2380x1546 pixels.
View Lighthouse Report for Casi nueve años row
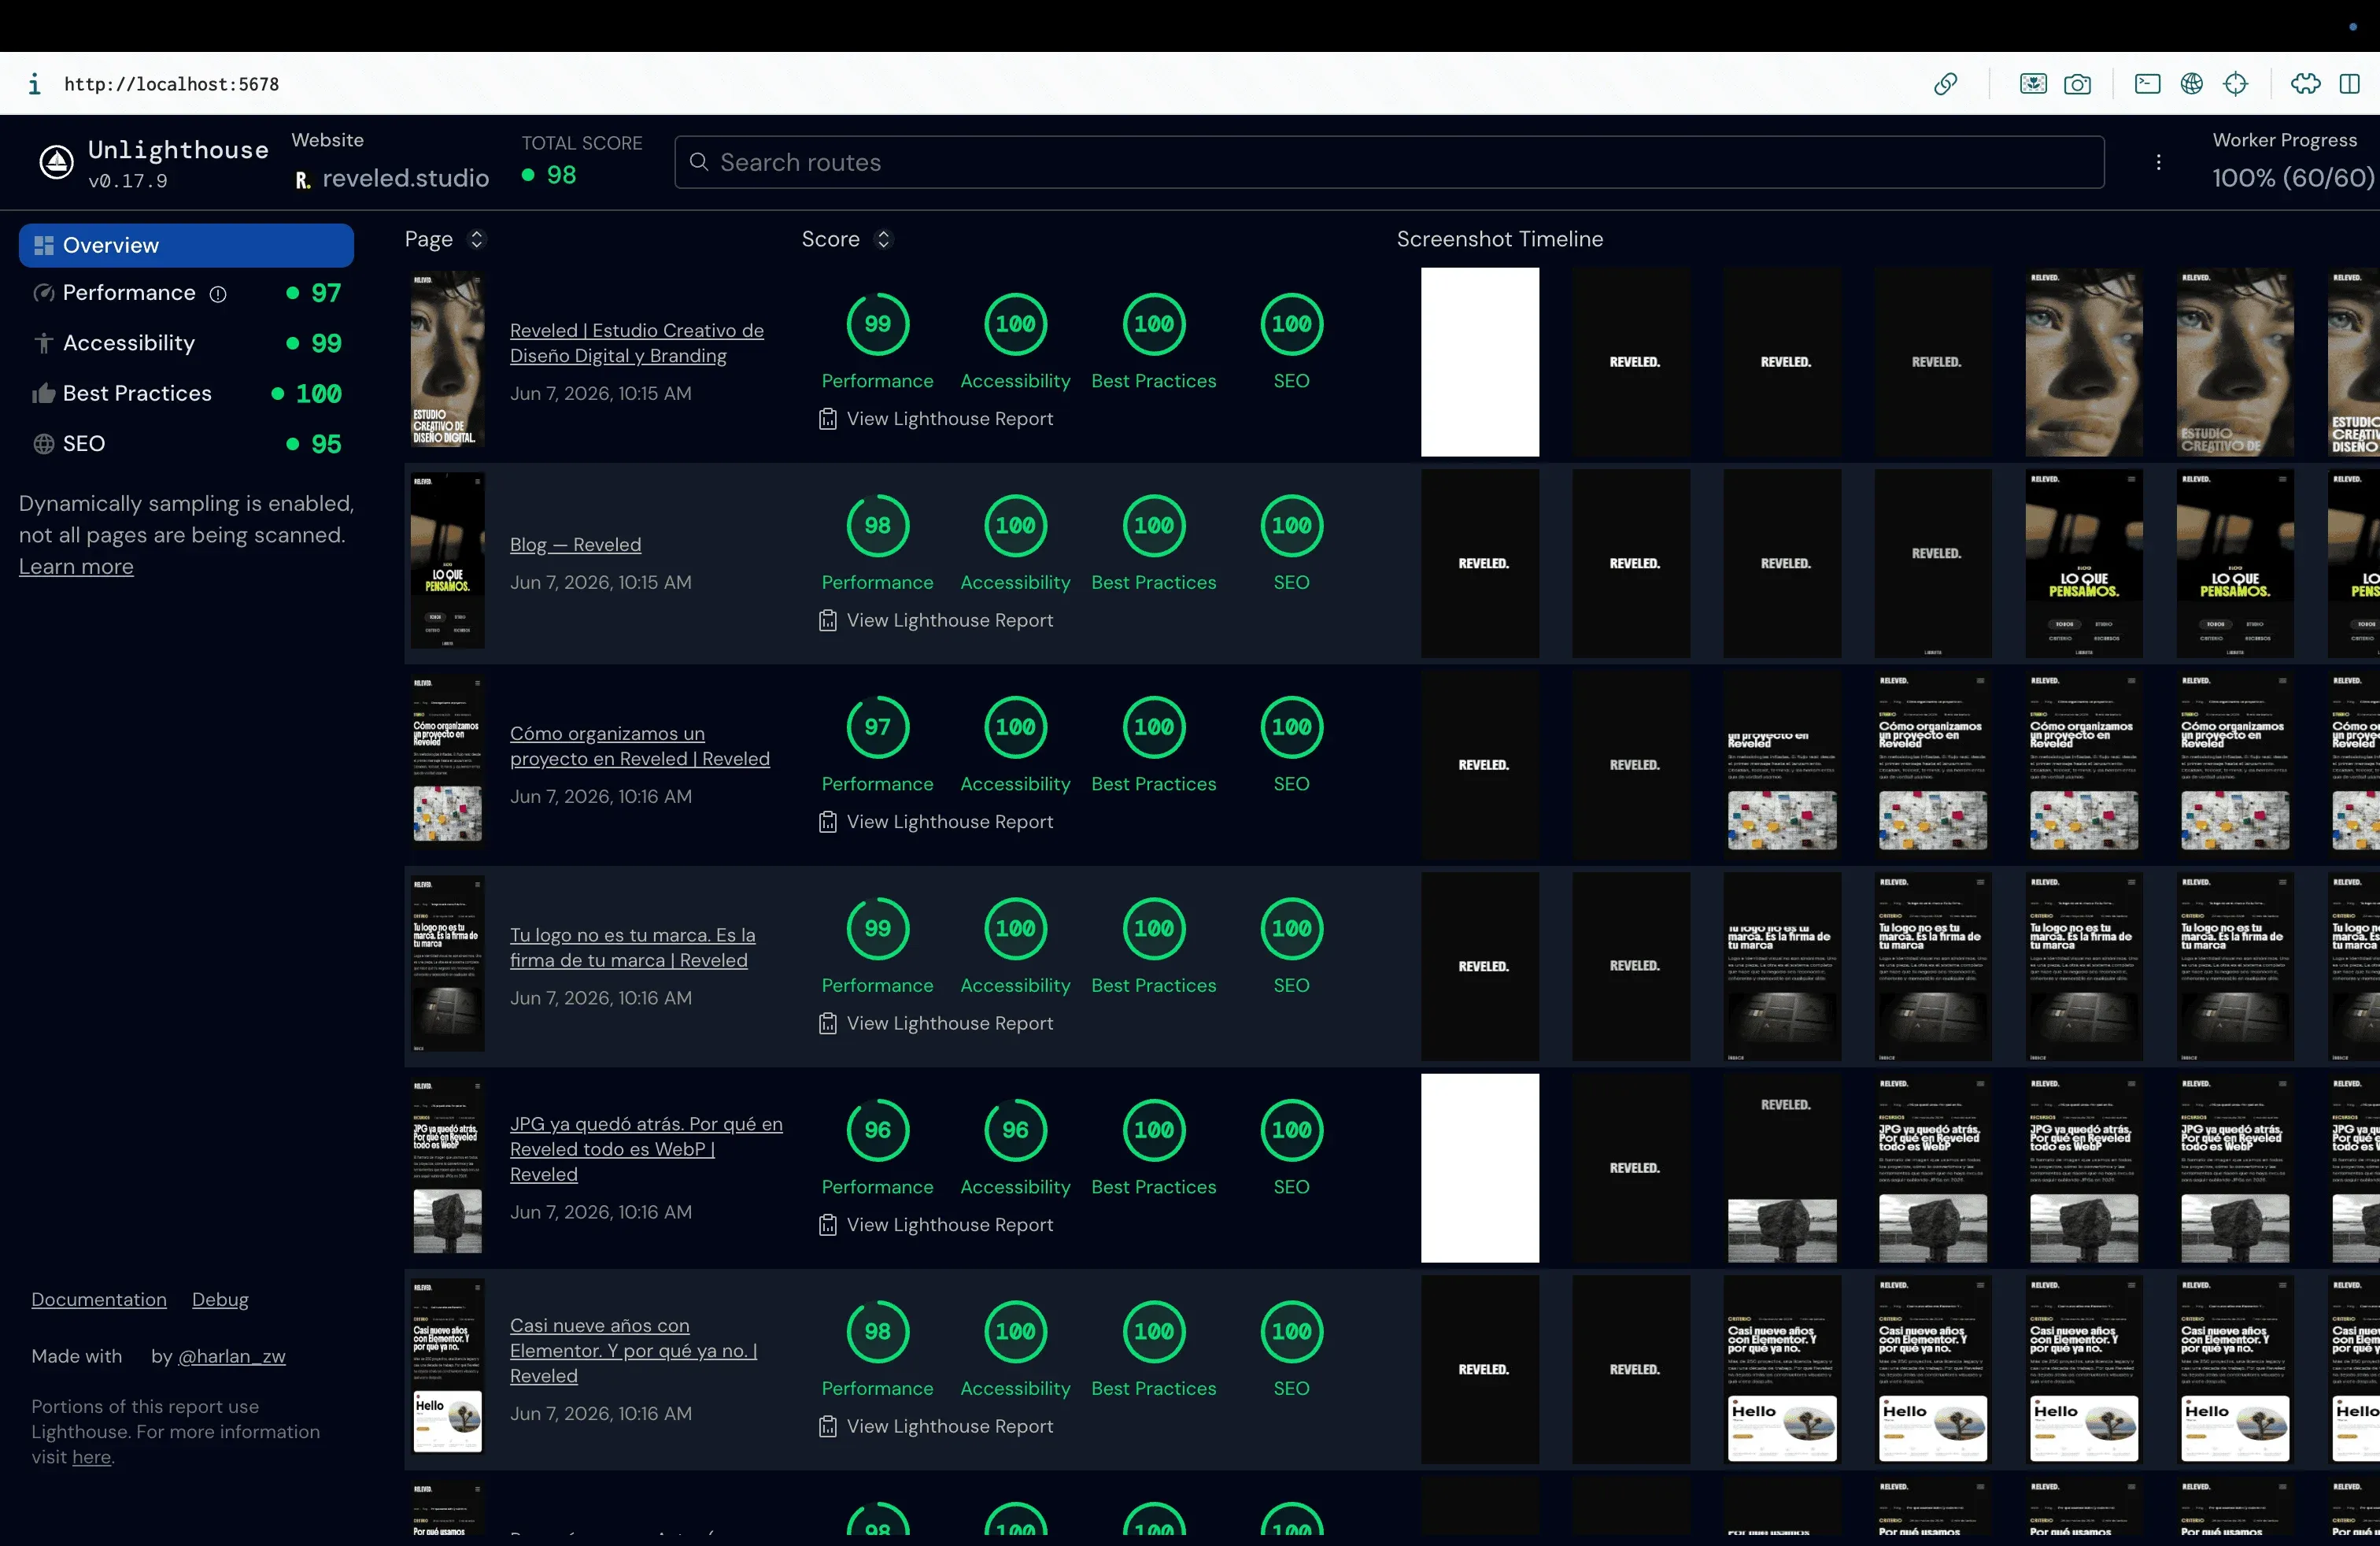pyautogui.click(x=936, y=1426)
